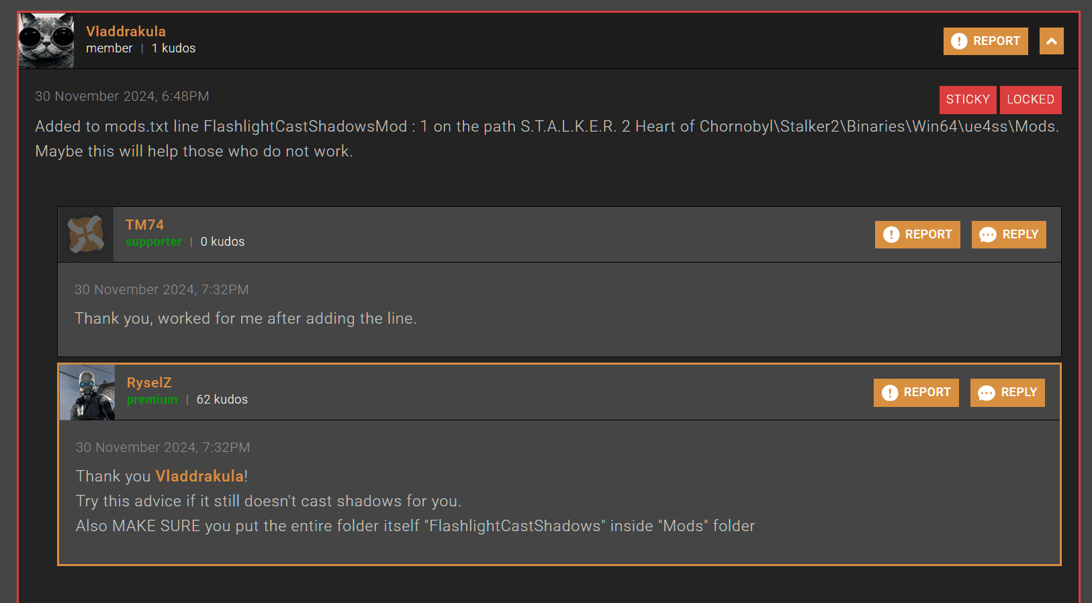Viewport: 1092px width, 603px height.
Task: Click the exclamation icon in TM74's Report button
Action: pyautogui.click(x=891, y=234)
